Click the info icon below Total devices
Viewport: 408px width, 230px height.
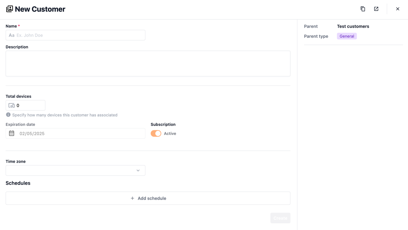[8, 115]
